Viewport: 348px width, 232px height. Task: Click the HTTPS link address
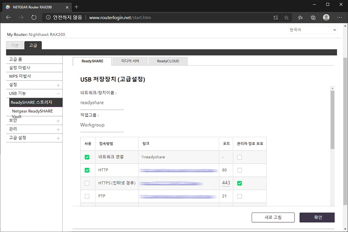[171, 183]
